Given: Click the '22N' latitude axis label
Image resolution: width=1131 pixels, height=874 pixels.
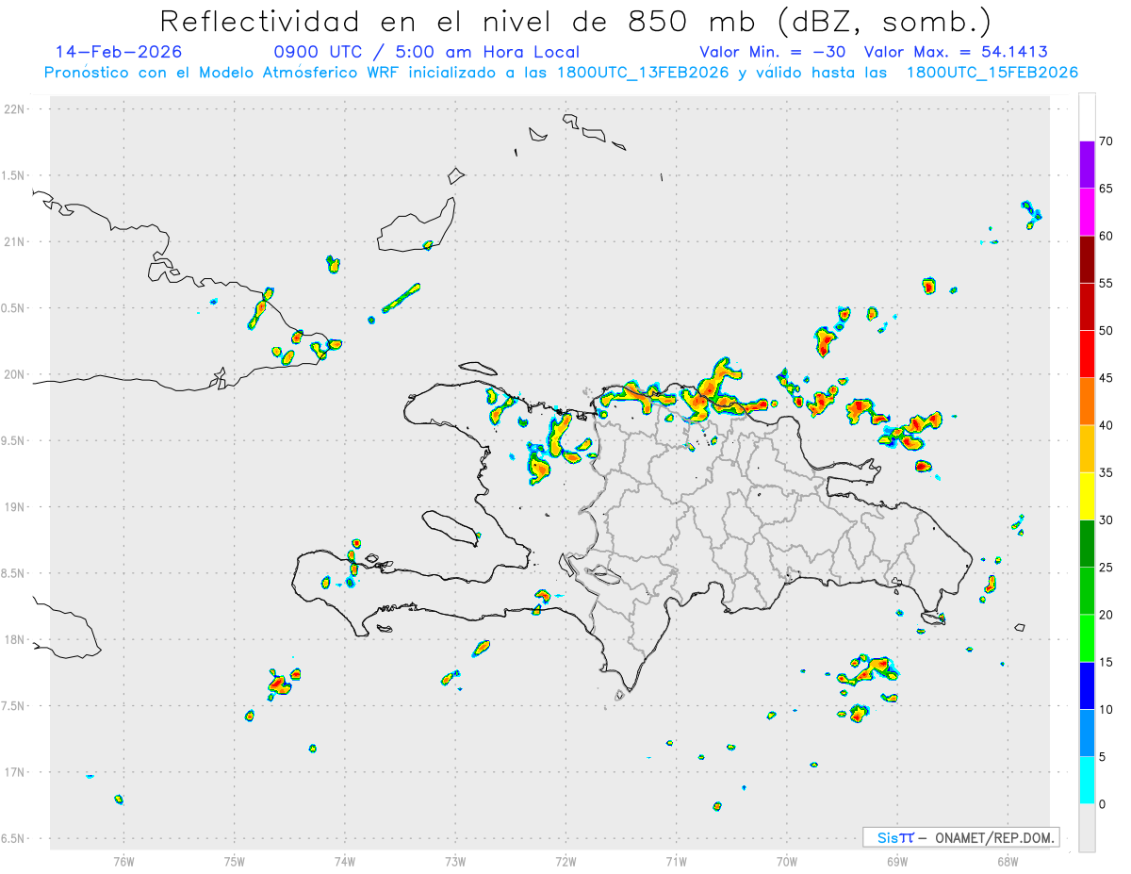Looking at the screenshot, I should [16, 109].
